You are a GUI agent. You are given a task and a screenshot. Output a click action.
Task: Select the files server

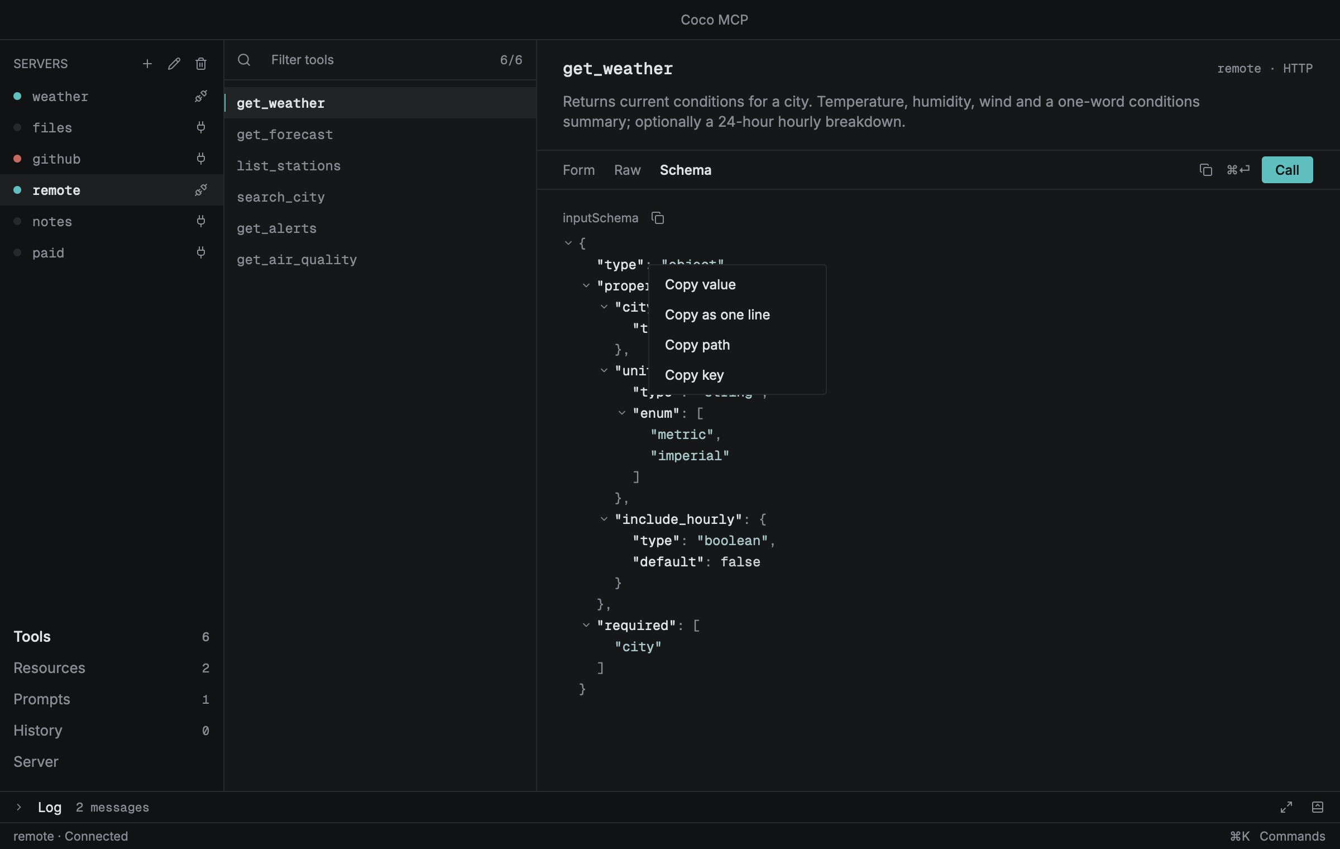[112, 127]
